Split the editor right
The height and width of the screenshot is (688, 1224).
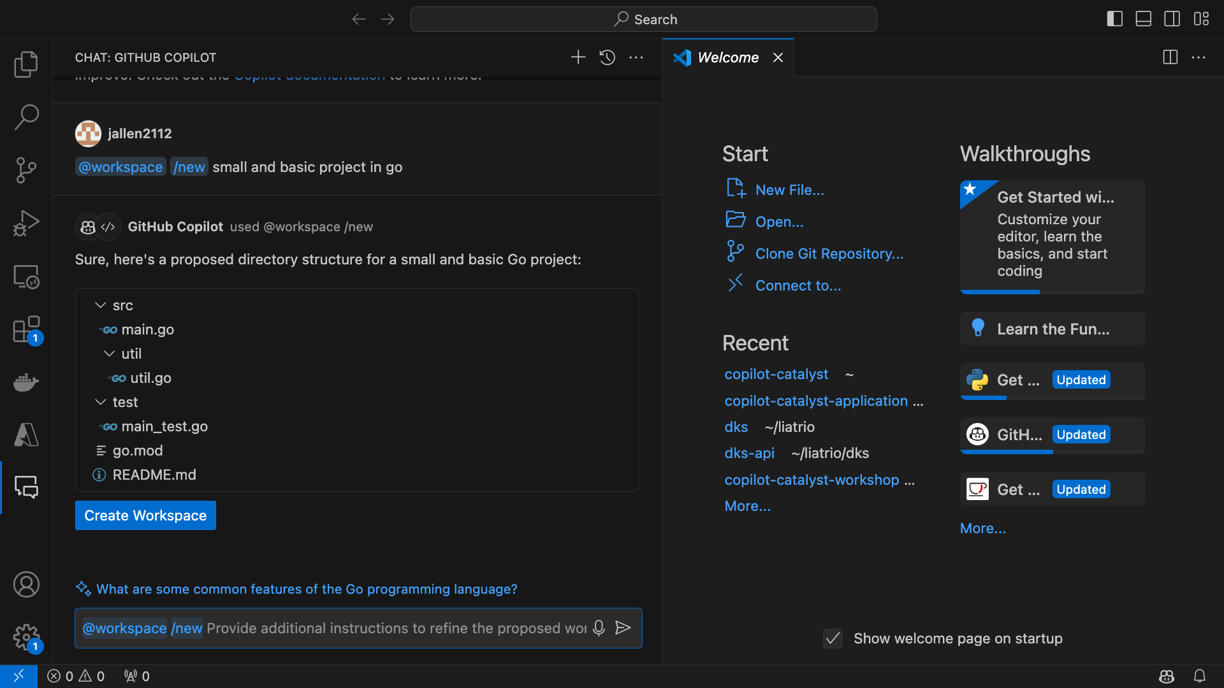tap(1170, 57)
